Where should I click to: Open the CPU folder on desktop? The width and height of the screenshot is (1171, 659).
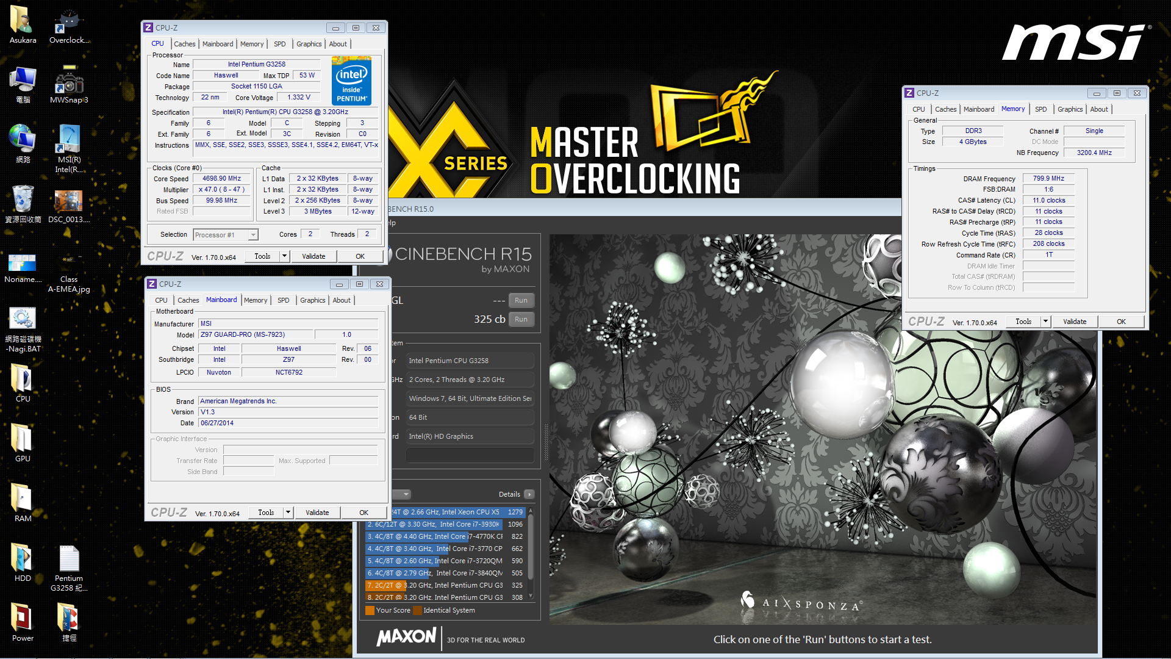tap(23, 383)
